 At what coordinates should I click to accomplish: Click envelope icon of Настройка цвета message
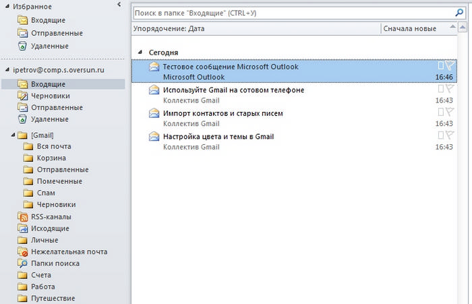tap(154, 136)
